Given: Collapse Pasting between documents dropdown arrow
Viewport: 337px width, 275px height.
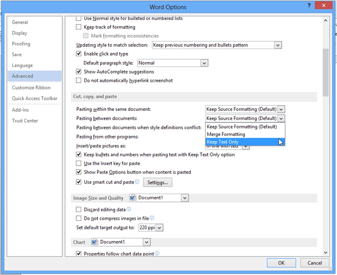Looking at the screenshot, I should [x=281, y=119].
